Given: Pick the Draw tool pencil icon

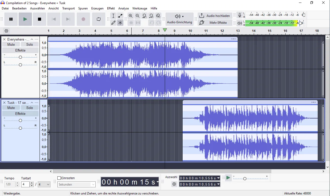Looking at the screenshot, I should pyautogui.click(x=113, y=22).
